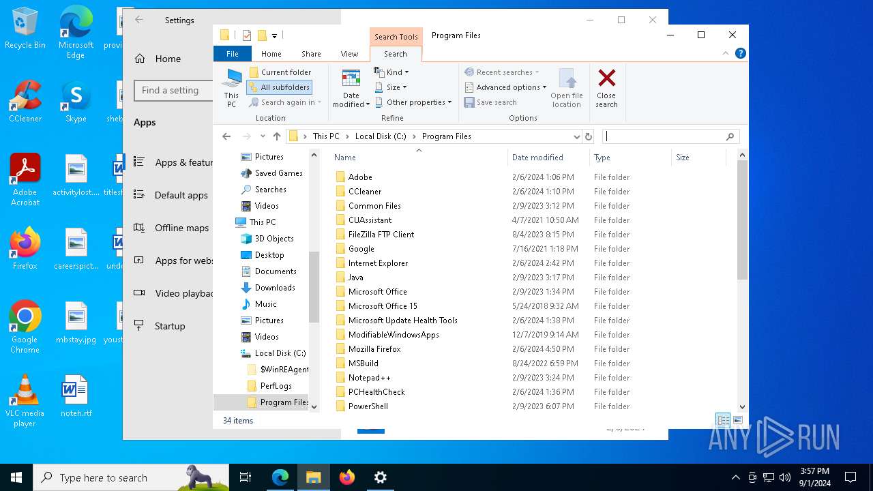Switch to Details view layout icon
The width and height of the screenshot is (873, 491).
(x=723, y=420)
